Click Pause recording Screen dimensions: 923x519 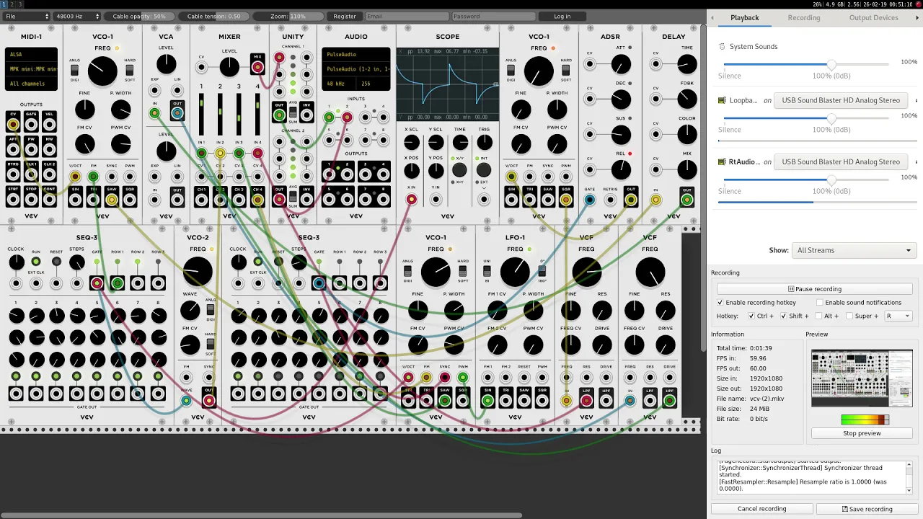tap(814, 288)
